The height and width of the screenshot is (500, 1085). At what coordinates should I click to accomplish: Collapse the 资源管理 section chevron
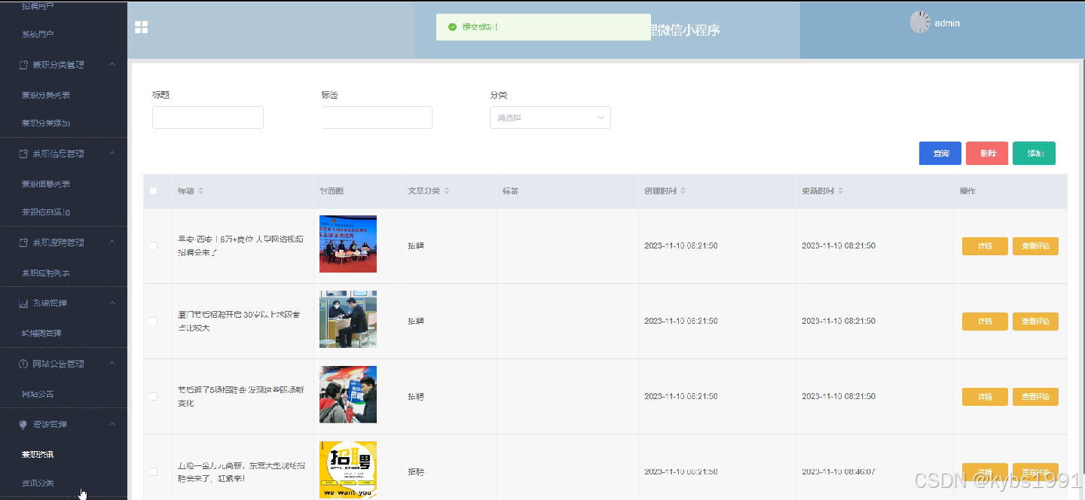tap(112, 425)
